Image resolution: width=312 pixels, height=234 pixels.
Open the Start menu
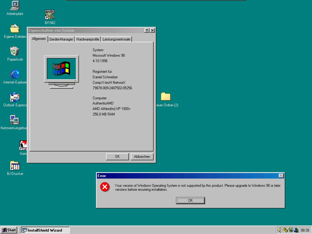(x=9, y=230)
